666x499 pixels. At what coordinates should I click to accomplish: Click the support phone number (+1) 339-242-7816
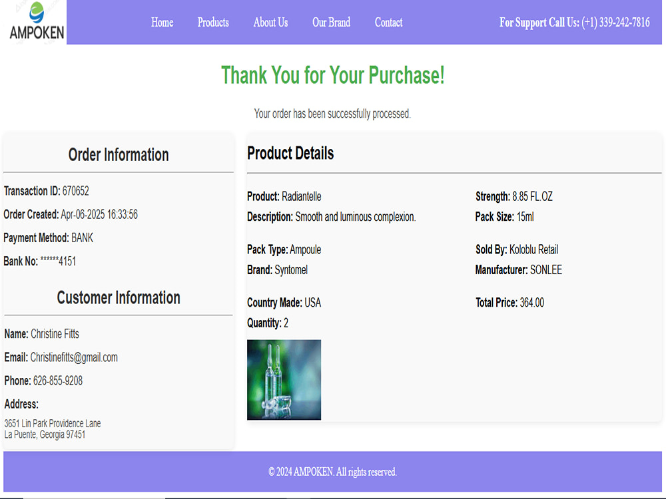(x=615, y=23)
